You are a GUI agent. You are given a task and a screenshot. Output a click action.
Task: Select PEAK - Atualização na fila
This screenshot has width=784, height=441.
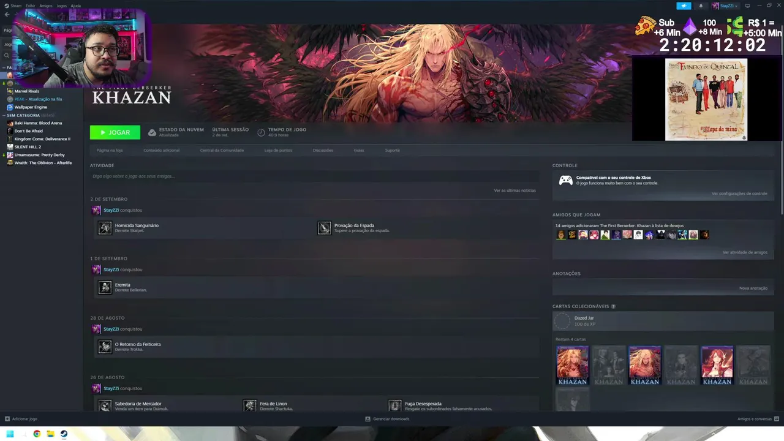click(x=38, y=99)
